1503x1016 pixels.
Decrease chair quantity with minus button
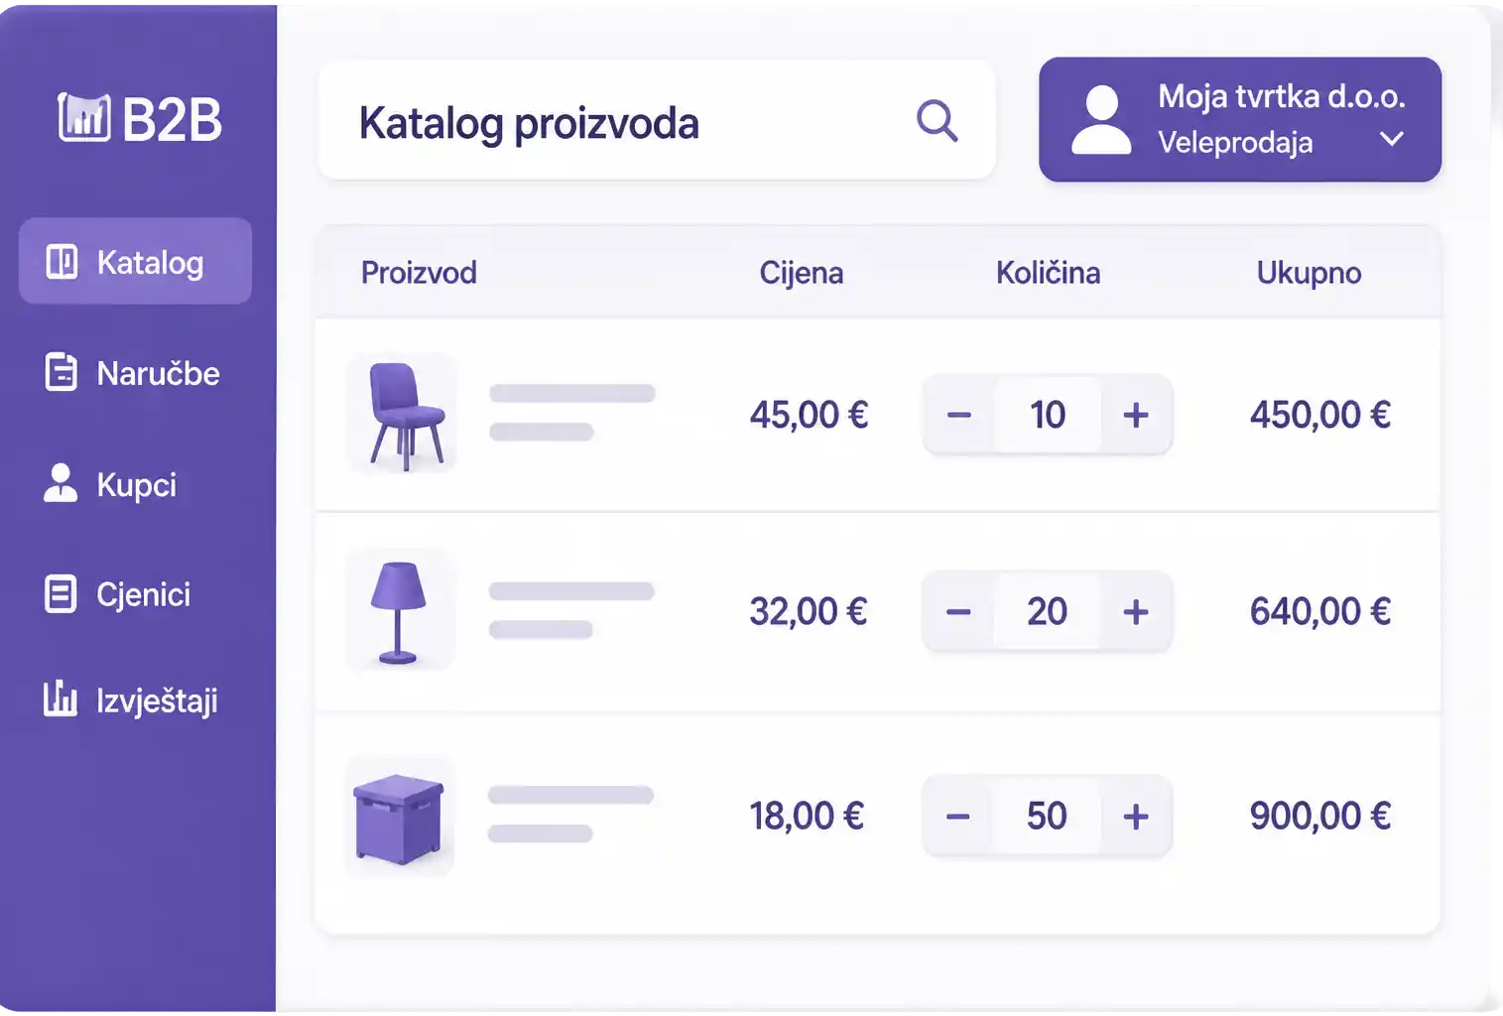click(959, 415)
